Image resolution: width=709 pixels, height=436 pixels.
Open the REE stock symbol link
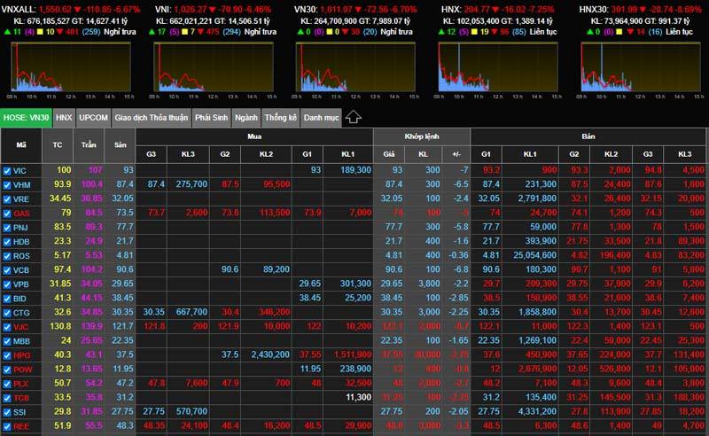[21, 426]
